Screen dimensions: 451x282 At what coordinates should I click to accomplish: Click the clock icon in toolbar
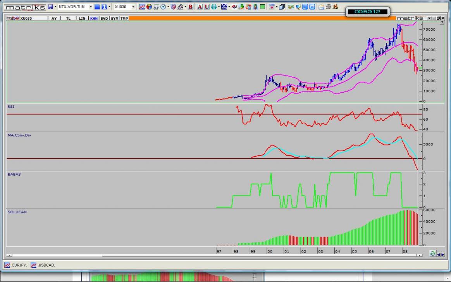click(163, 7)
